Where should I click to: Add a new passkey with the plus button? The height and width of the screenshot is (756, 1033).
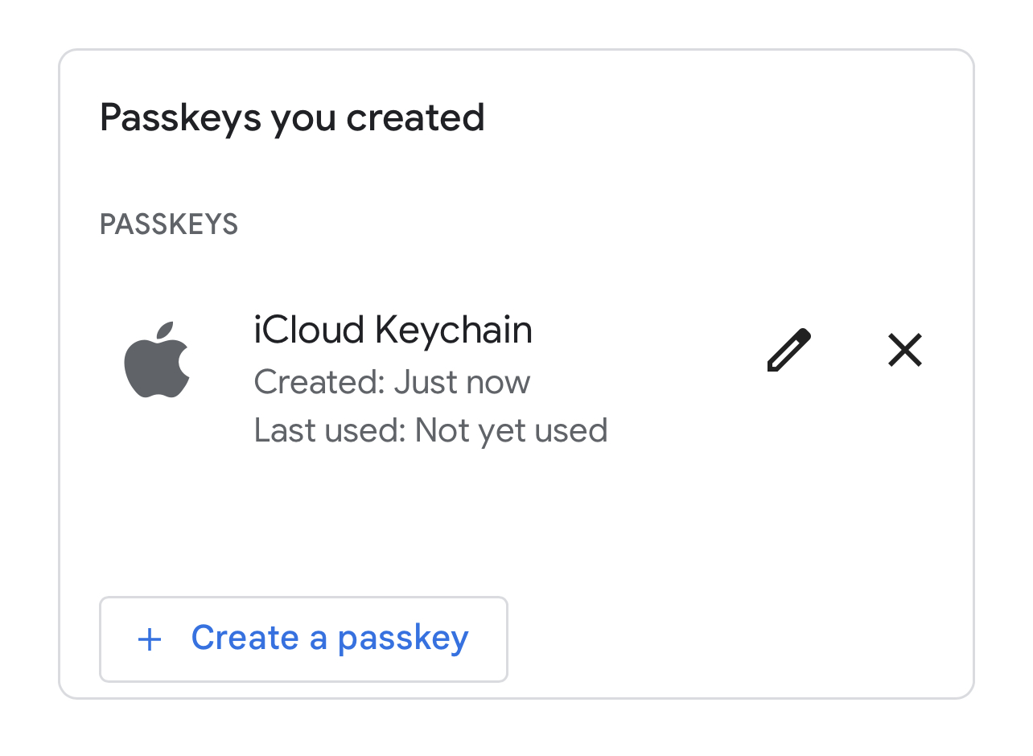point(303,639)
